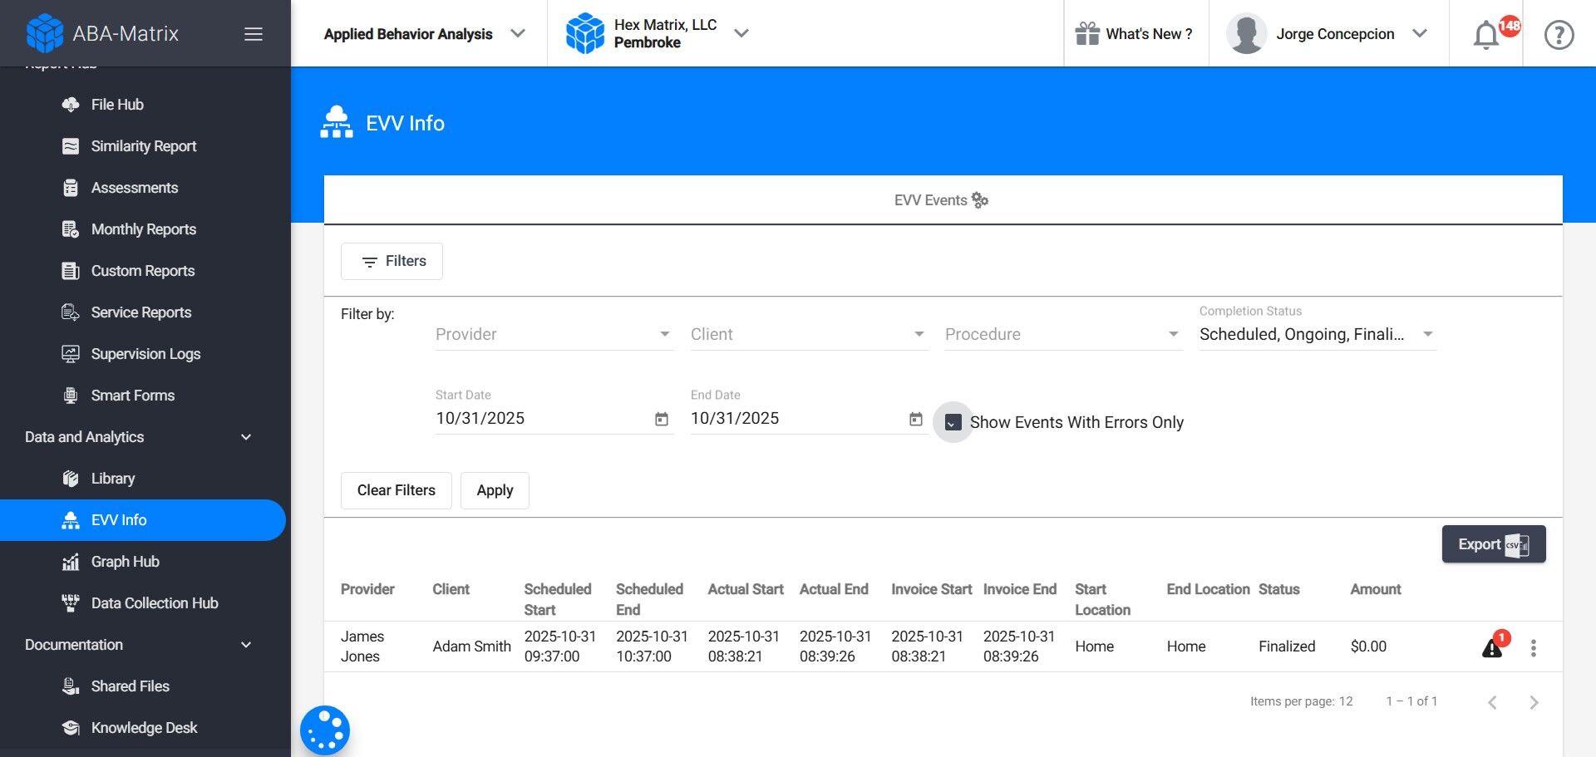Export events to CSV

1493,544
